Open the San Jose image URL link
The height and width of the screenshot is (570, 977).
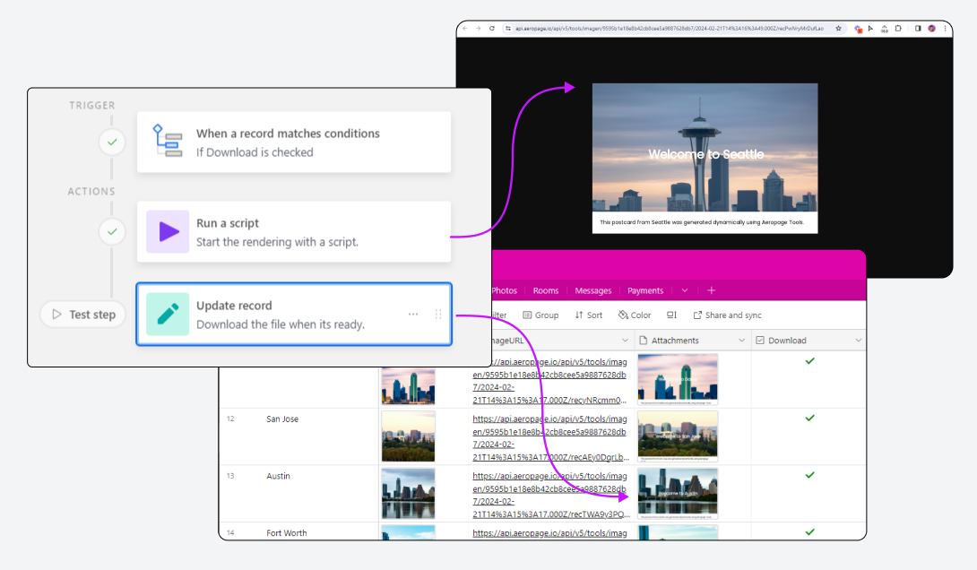coord(549,438)
